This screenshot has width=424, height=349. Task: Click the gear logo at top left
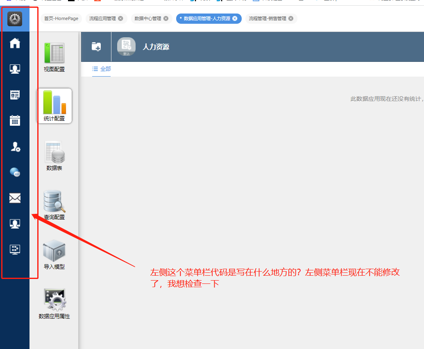click(x=15, y=18)
